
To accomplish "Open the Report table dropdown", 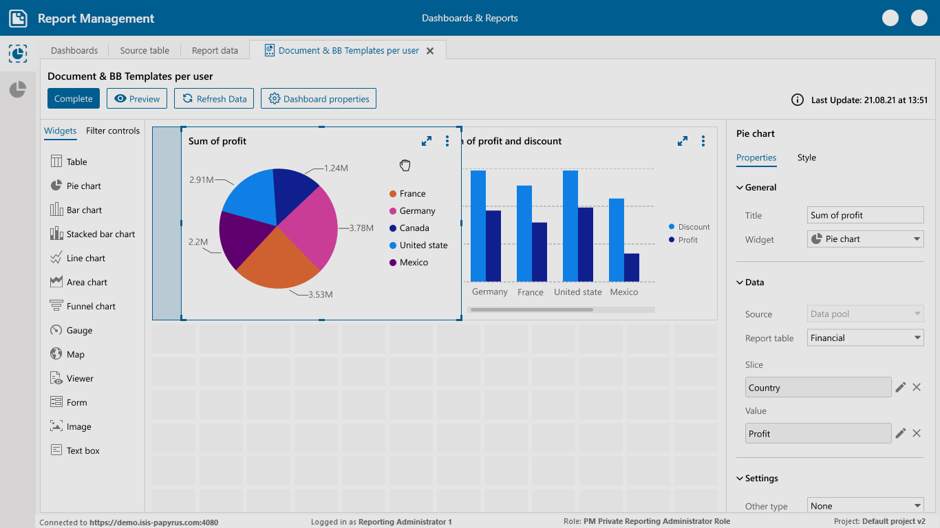I will (865, 338).
